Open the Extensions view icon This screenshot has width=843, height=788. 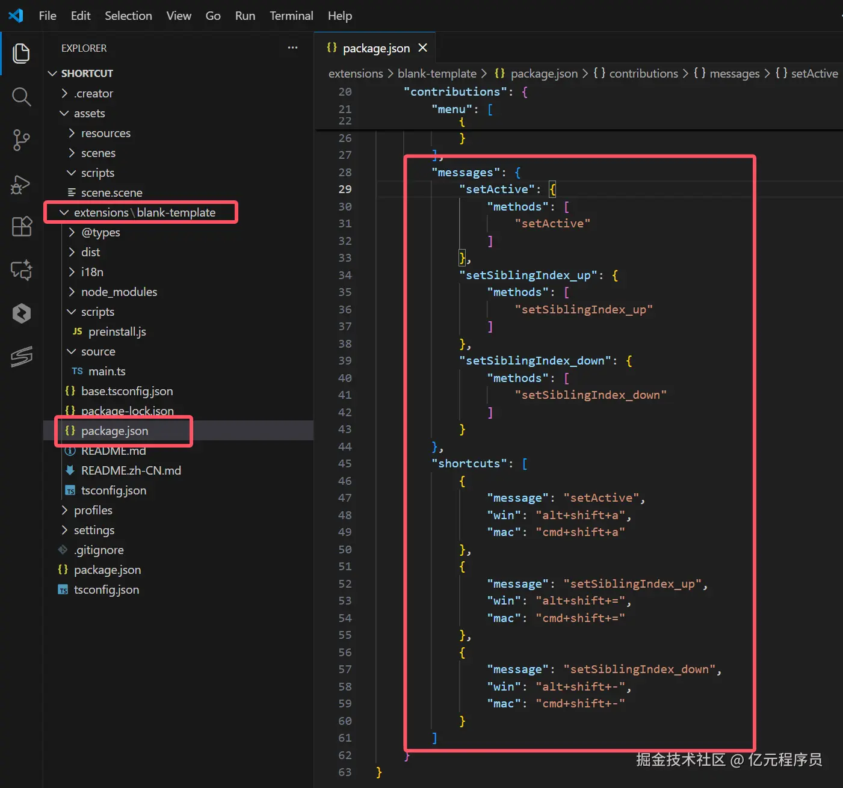tap(21, 227)
